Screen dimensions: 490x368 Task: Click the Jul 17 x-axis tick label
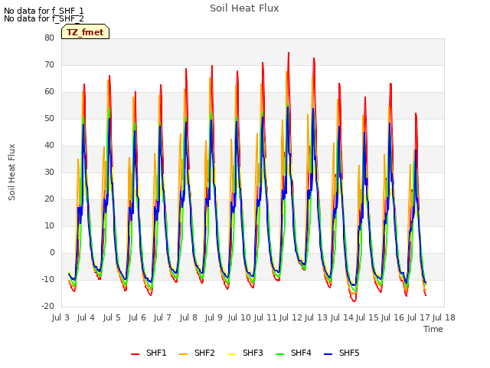[419, 317]
